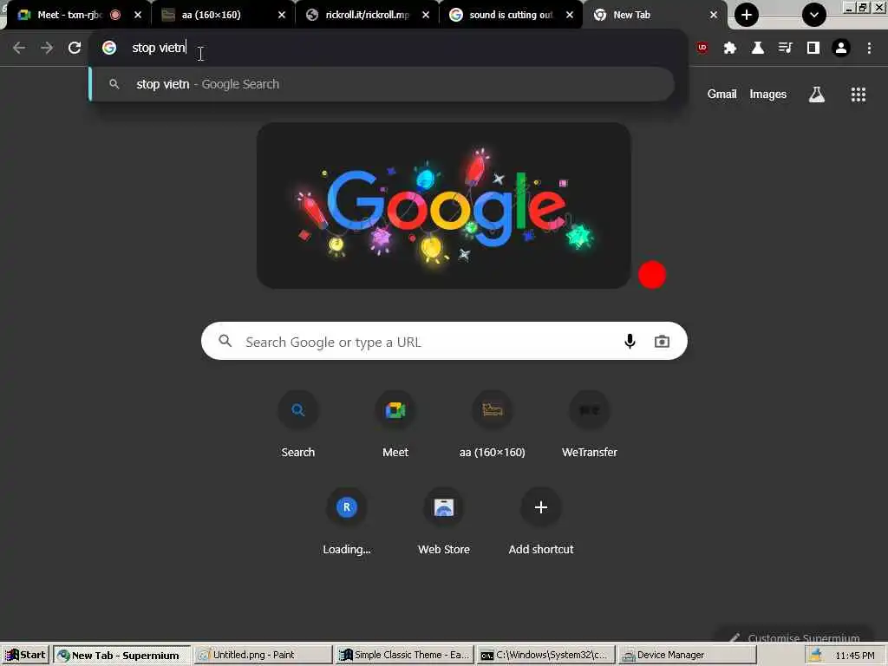
Task: Expand the tab search dropdown
Action: point(813,15)
